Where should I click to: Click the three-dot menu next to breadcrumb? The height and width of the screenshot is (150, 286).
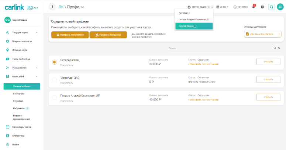point(52,7)
